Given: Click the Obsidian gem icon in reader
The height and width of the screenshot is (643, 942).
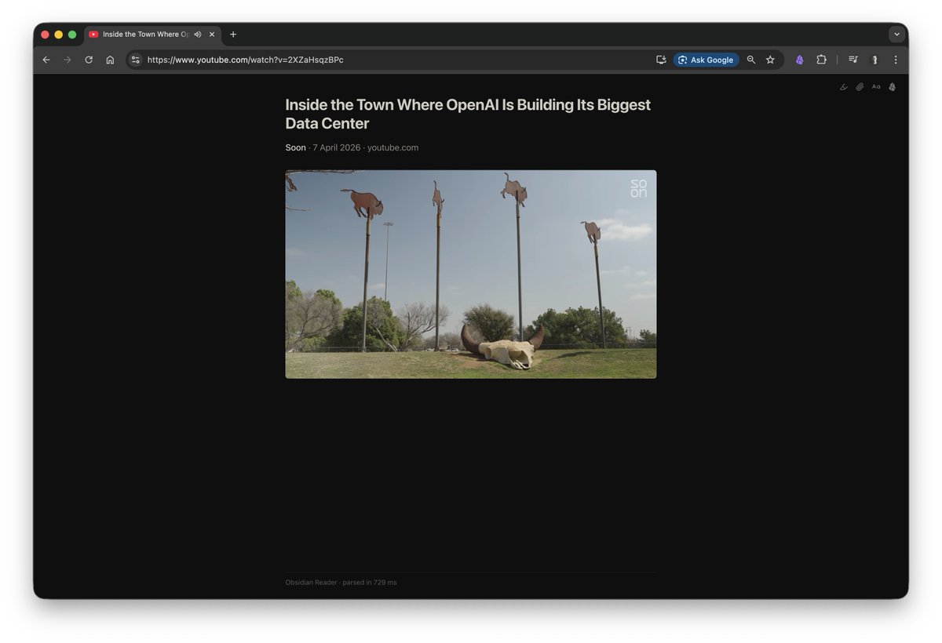Looking at the screenshot, I should point(893,87).
